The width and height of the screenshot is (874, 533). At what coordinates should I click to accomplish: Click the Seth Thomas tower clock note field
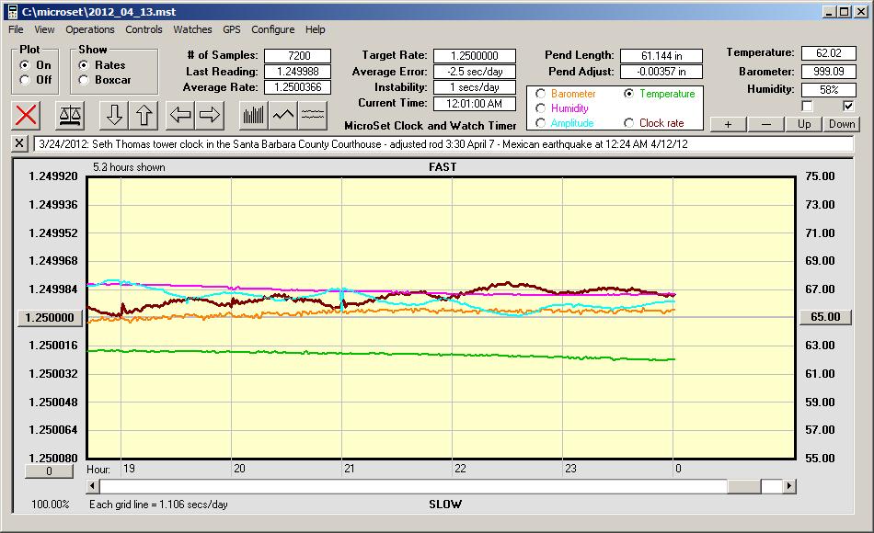coord(443,143)
